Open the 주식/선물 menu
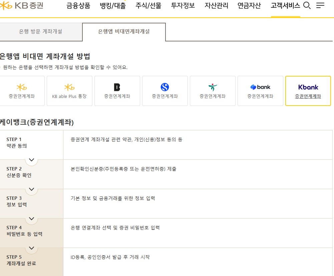Image resolution: width=334 pixels, height=276 pixels. 148,6
